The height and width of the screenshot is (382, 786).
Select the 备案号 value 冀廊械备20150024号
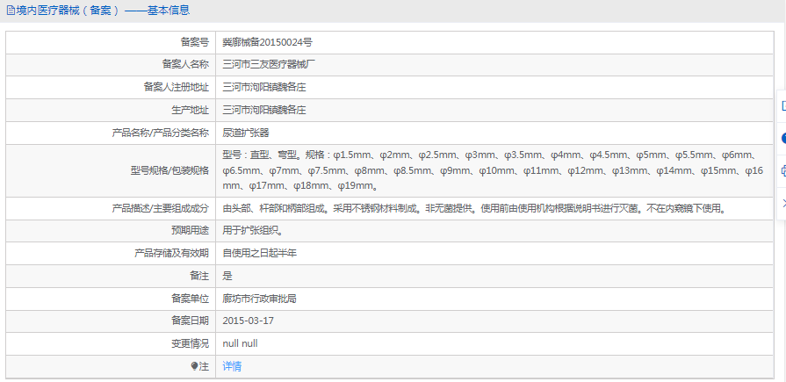coord(268,43)
